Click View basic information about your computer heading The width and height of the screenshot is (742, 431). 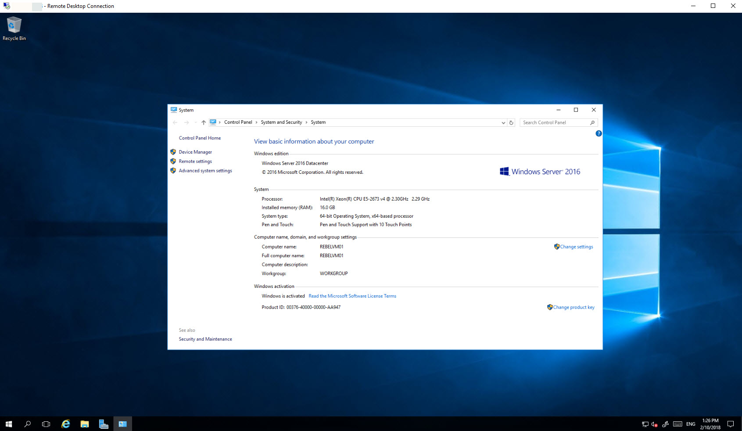(314, 141)
